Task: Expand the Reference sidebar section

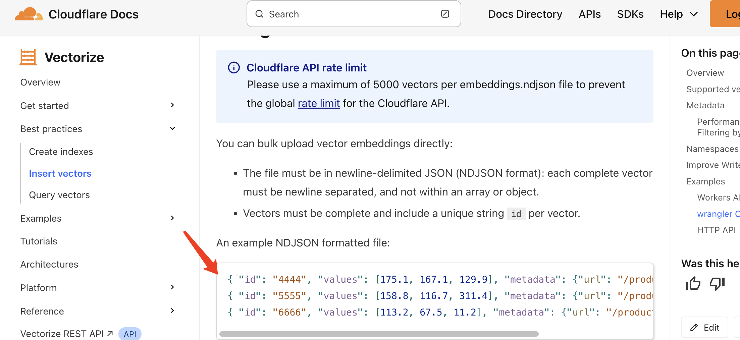Action: 172,311
